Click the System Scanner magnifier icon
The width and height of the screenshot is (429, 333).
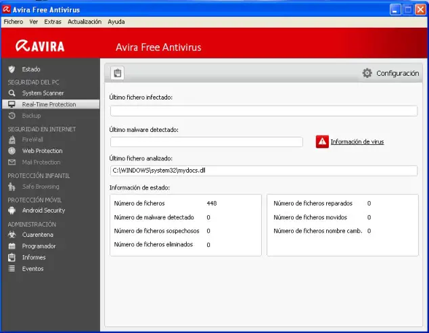[x=12, y=93]
